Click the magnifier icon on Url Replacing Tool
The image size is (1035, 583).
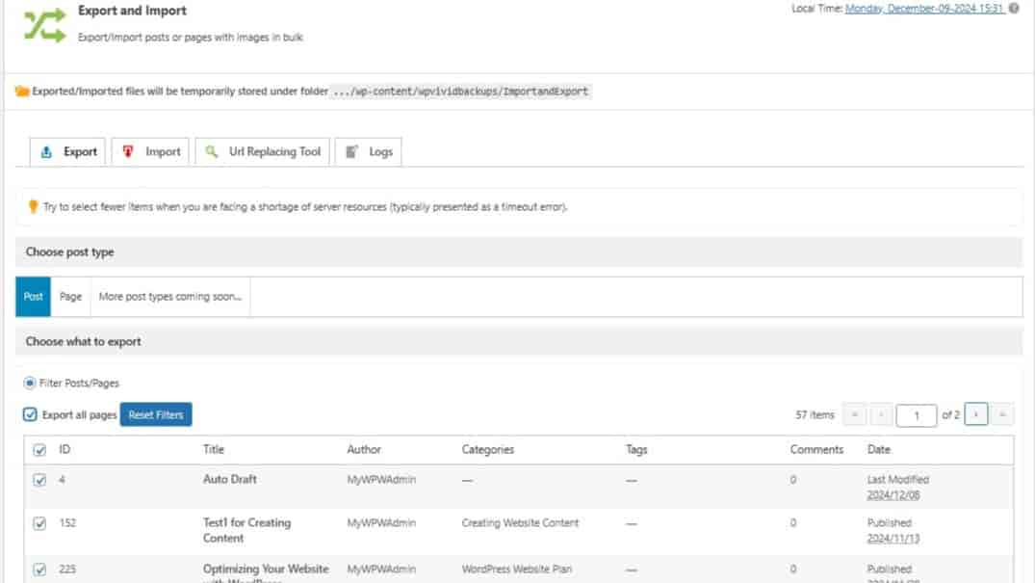click(213, 151)
